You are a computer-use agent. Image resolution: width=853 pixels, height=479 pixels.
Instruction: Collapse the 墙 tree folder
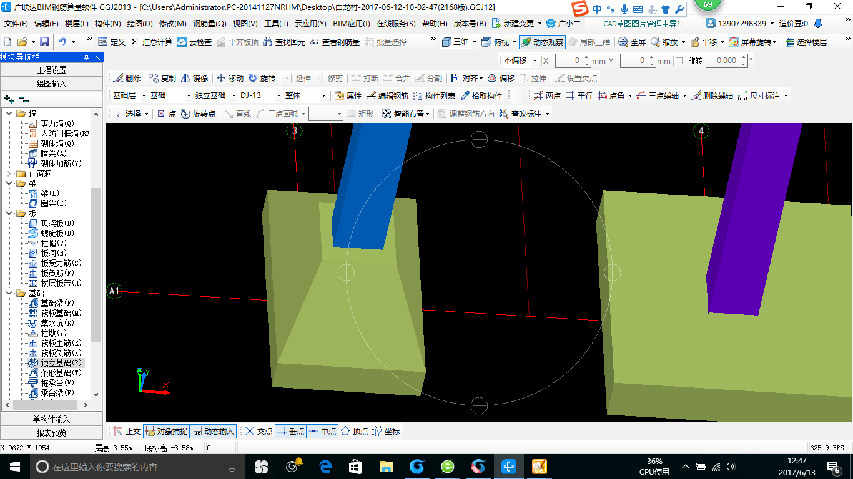pos(9,114)
